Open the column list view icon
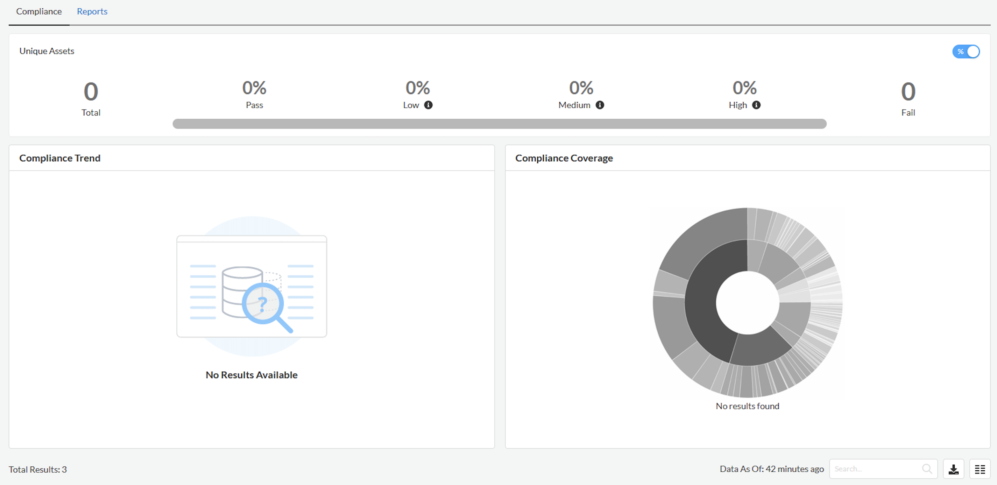Viewport: 997px width, 485px height. pos(980,469)
